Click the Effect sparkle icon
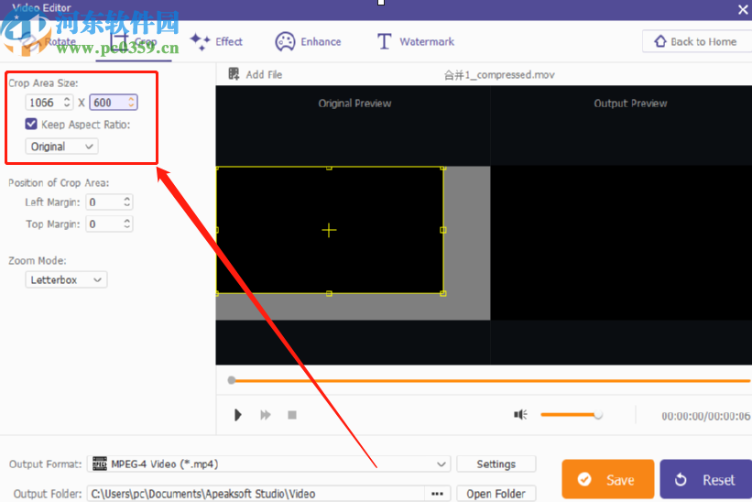Viewport: 752px width, 502px height. point(200,42)
